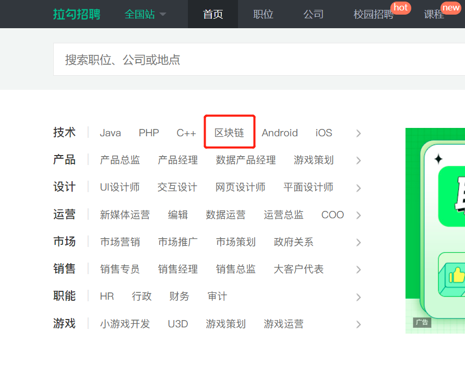Focus the job search input field
465x366 pixels.
tap(259, 60)
